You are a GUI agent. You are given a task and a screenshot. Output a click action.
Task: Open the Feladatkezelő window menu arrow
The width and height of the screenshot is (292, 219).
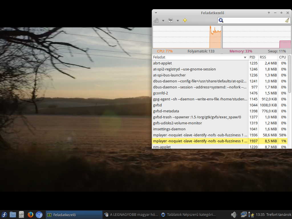click(156, 13)
